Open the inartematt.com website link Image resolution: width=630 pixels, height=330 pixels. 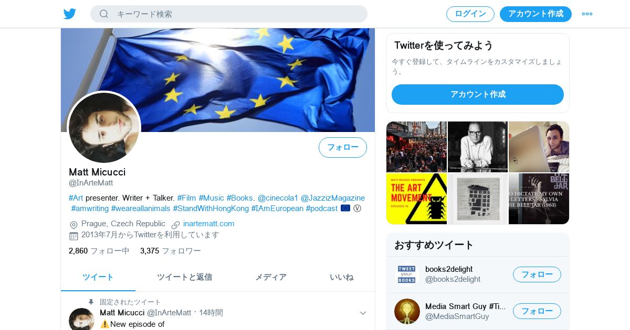(209, 224)
